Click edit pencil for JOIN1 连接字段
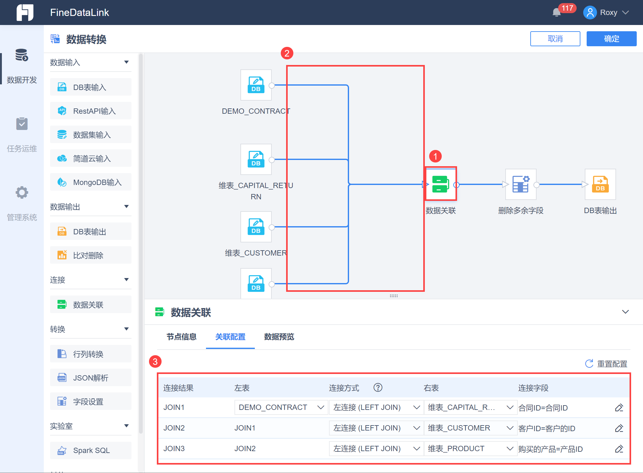Viewport: 643px width, 473px height. click(x=619, y=408)
